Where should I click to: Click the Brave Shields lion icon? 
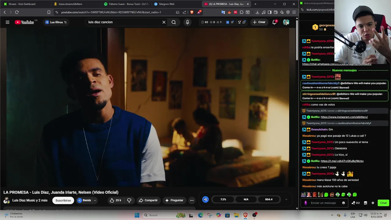pyautogui.click(x=192, y=12)
